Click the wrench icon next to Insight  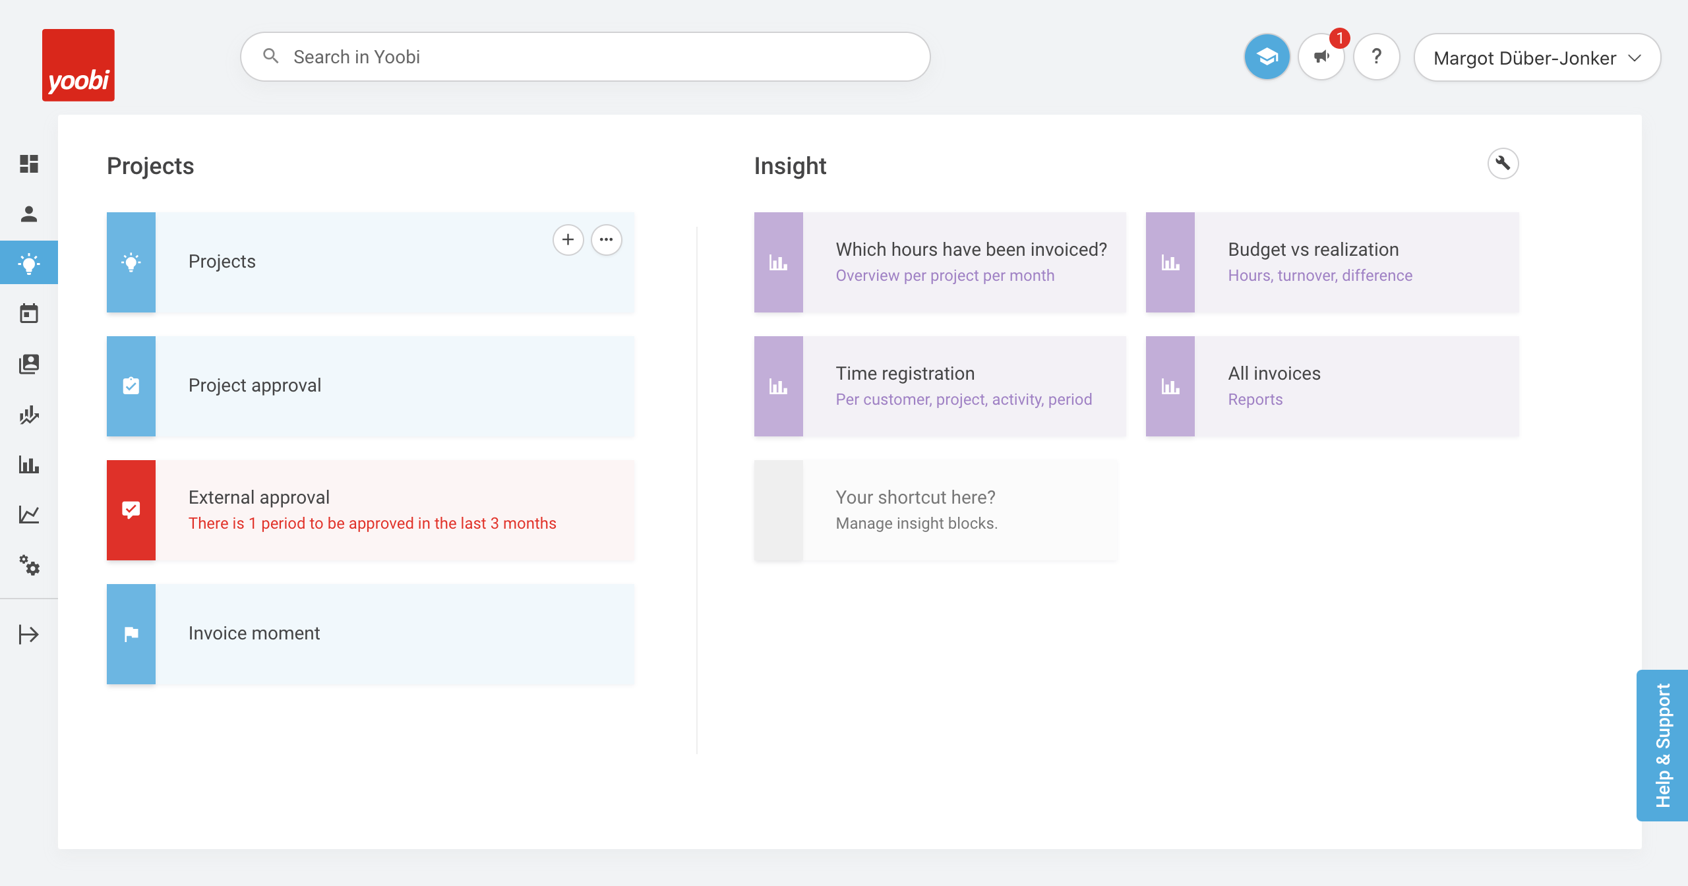(1503, 163)
